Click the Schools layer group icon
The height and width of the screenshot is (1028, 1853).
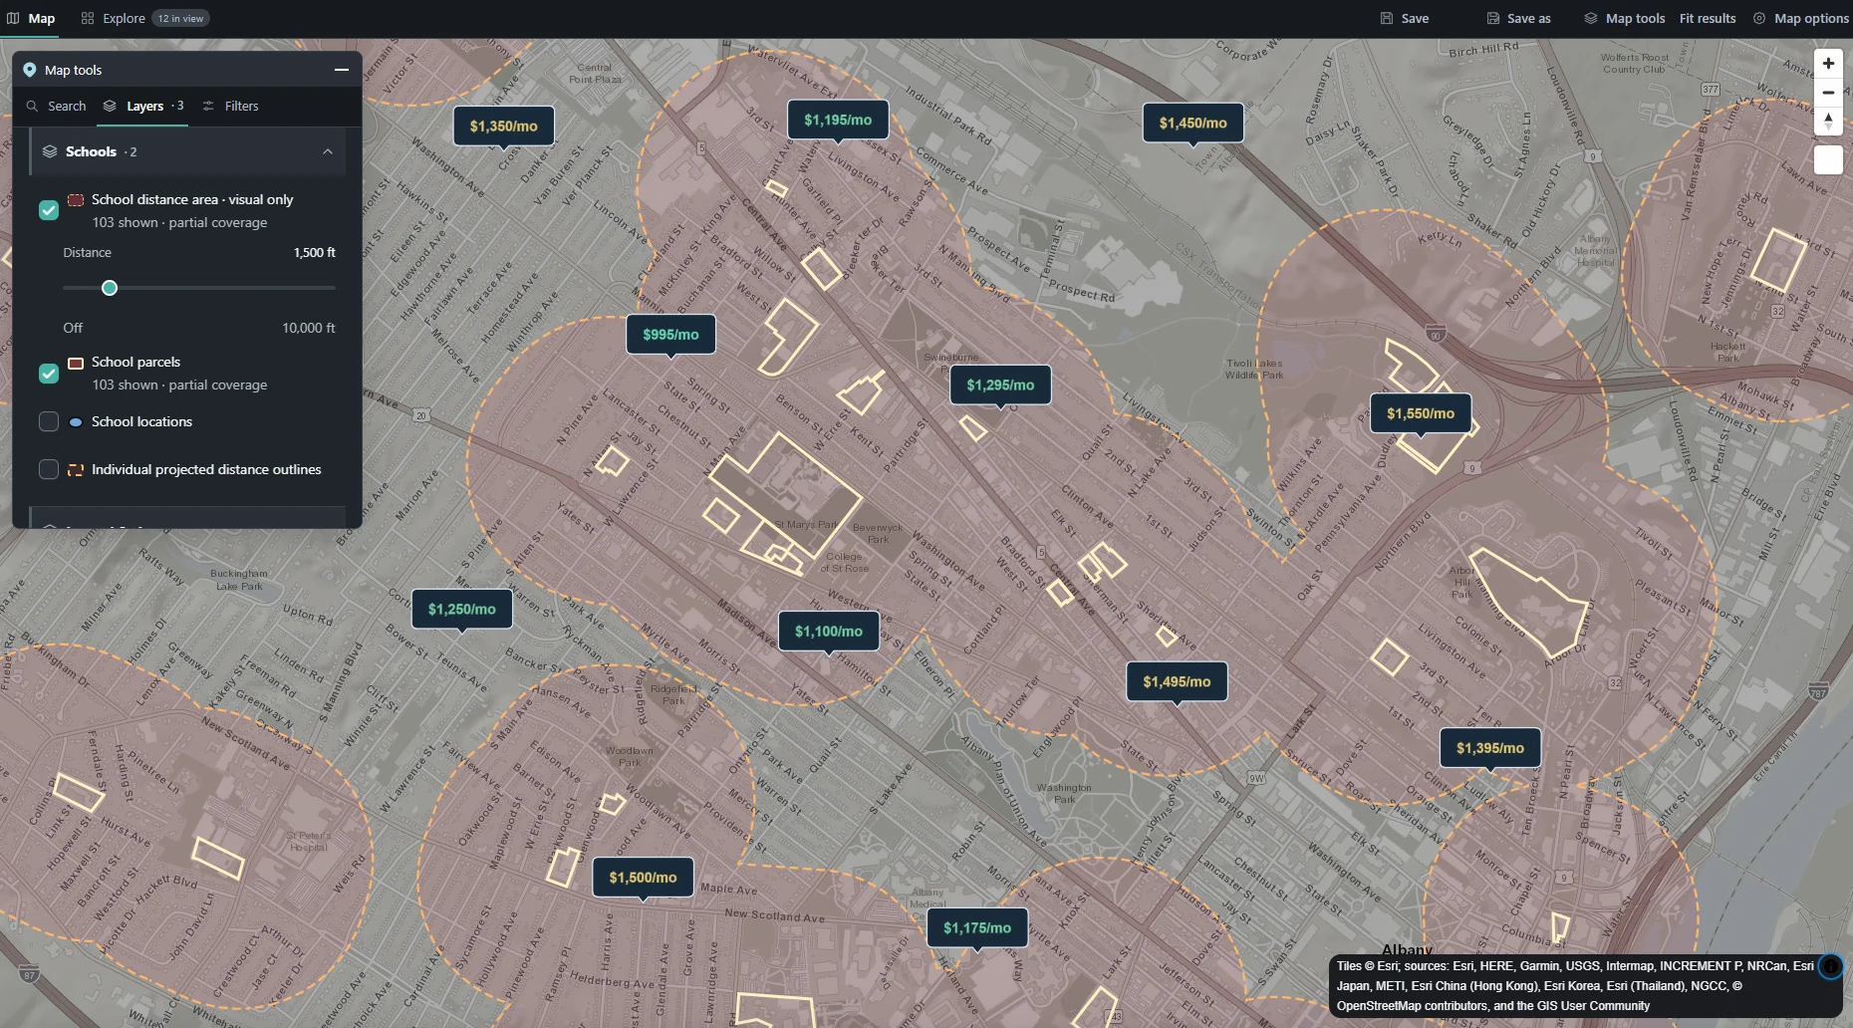(x=50, y=151)
